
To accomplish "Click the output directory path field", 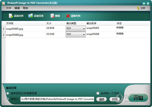I will click(x=57, y=99).
